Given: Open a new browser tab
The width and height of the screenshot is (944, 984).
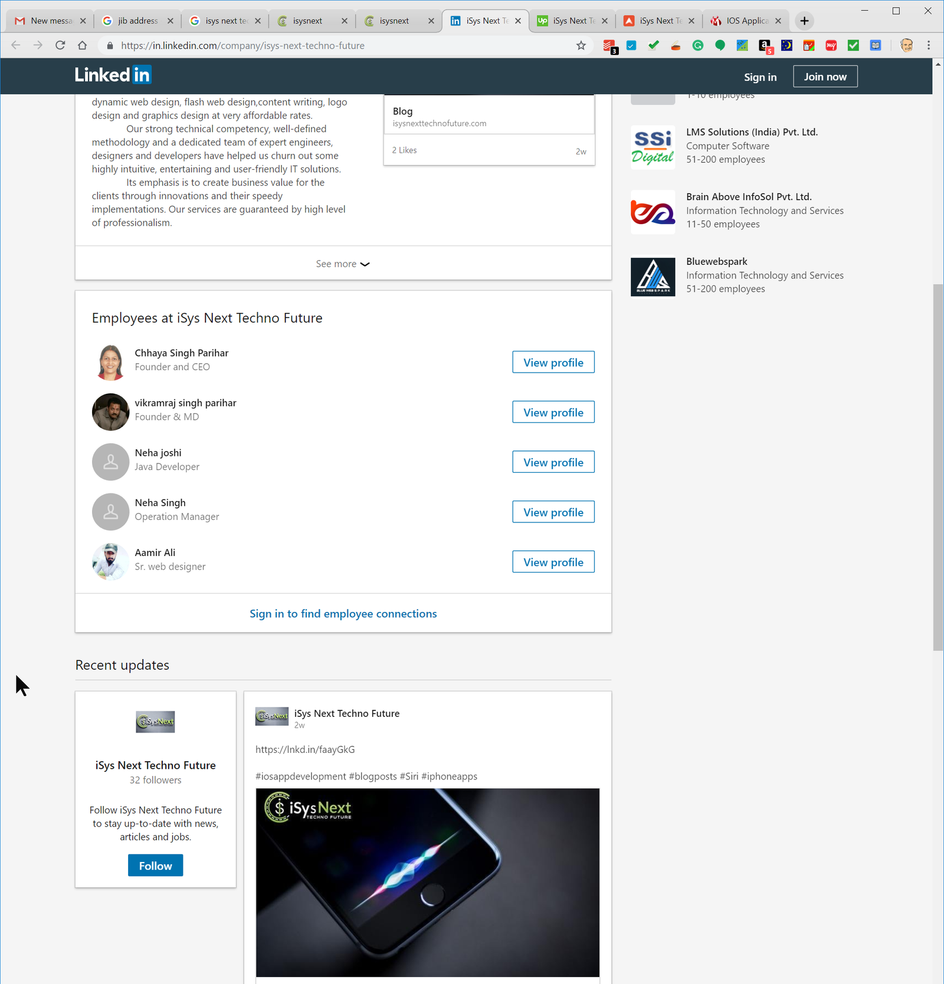Looking at the screenshot, I should click(804, 21).
